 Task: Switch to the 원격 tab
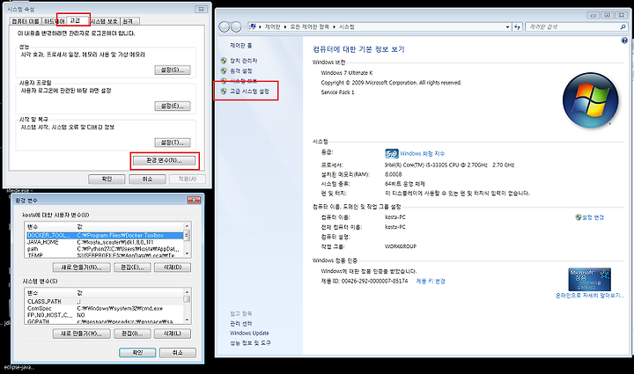click(x=129, y=21)
